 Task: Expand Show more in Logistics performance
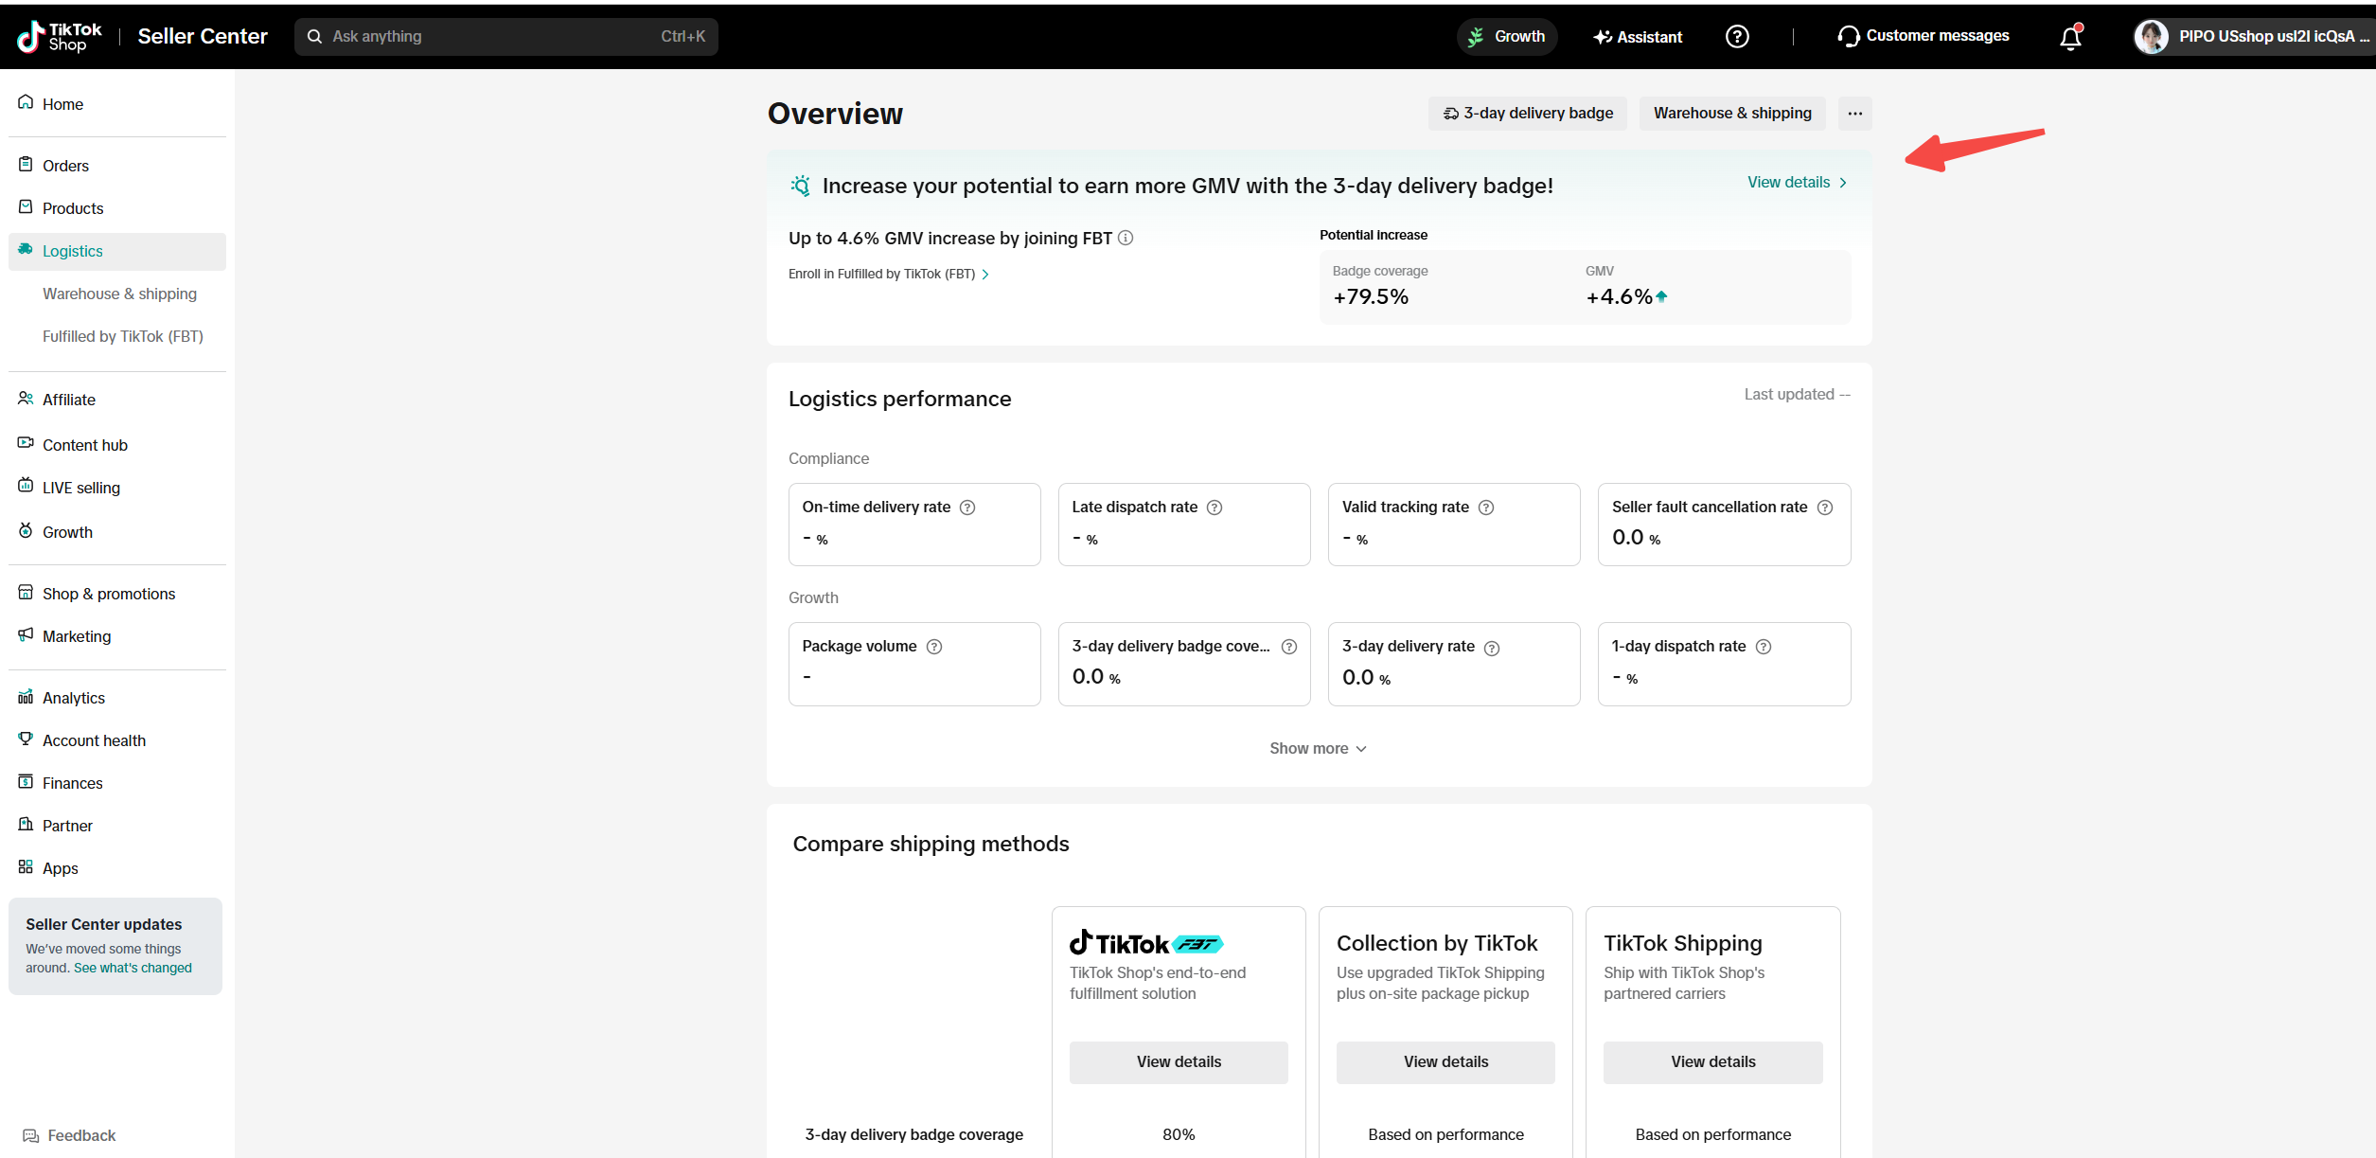coord(1318,749)
